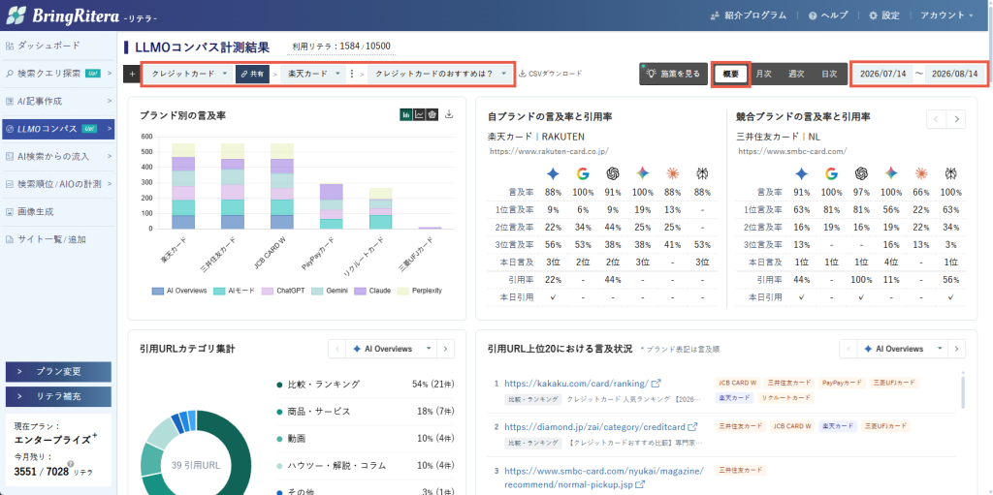Download the brand mention chart image
This screenshot has height=495, width=993.
[x=449, y=114]
